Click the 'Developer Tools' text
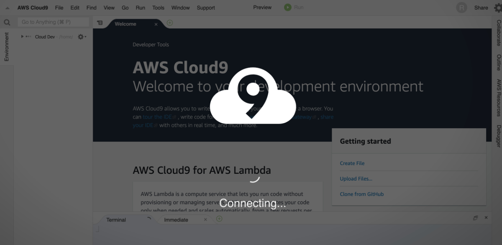This screenshot has width=502, height=245. coord(151,45)
